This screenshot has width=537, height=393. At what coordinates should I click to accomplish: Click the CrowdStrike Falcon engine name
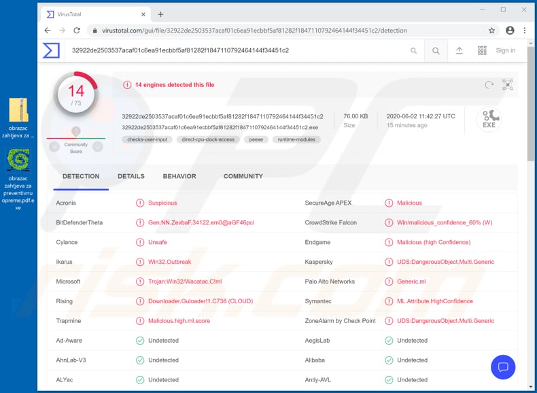[331, 223]
